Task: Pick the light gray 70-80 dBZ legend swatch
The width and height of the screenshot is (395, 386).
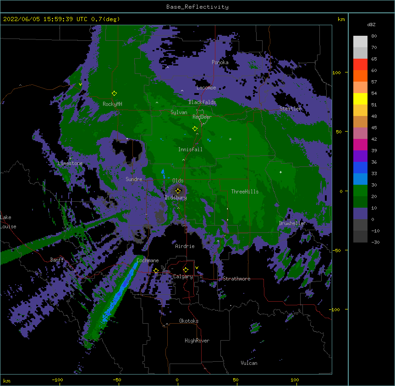Action: (360, 42)
